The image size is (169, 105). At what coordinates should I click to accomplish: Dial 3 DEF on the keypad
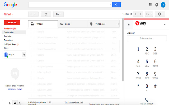[155, 51]
